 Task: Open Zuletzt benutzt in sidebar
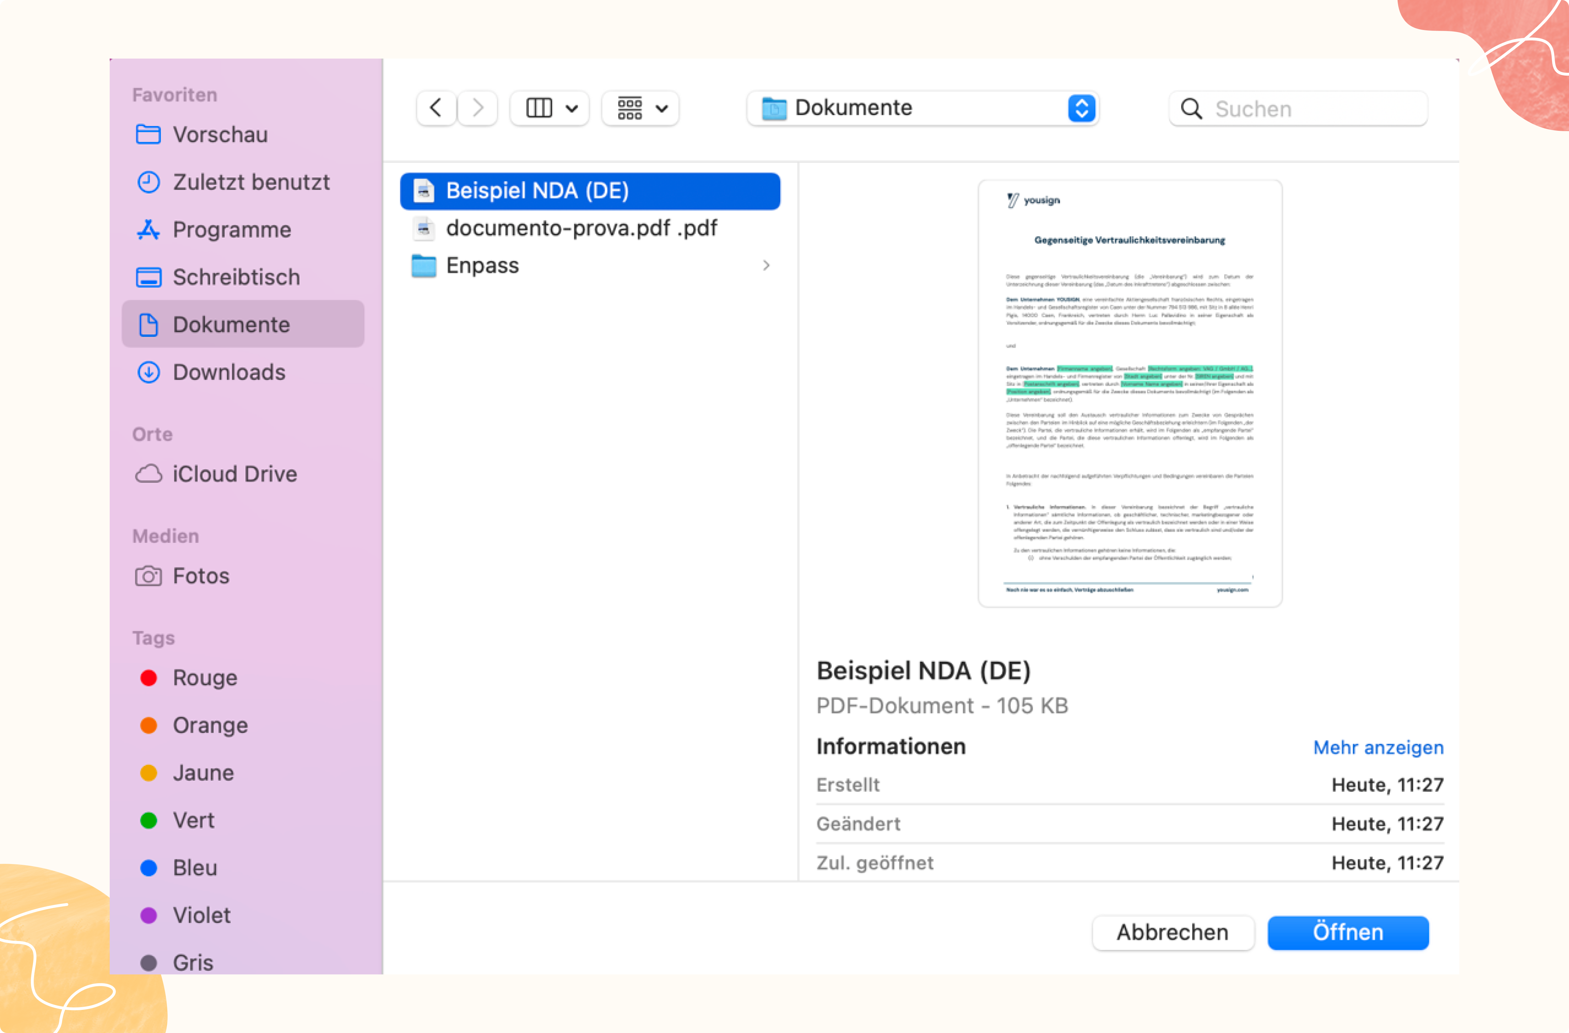[250, 183]
